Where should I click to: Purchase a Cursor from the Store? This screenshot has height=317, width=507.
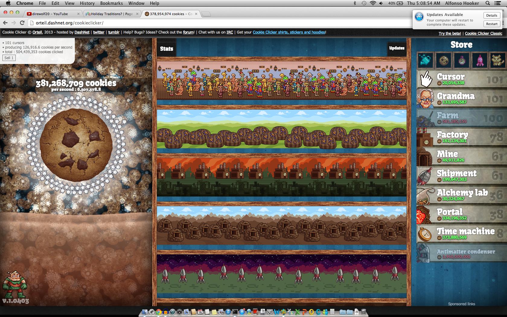(462, 79)
